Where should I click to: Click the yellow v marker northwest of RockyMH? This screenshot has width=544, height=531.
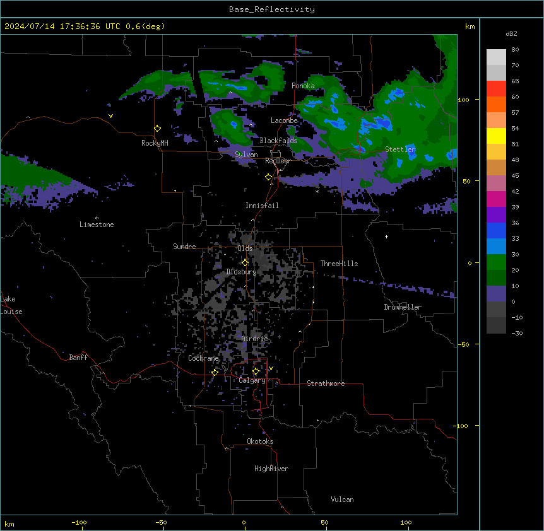[x=110, y=116]
